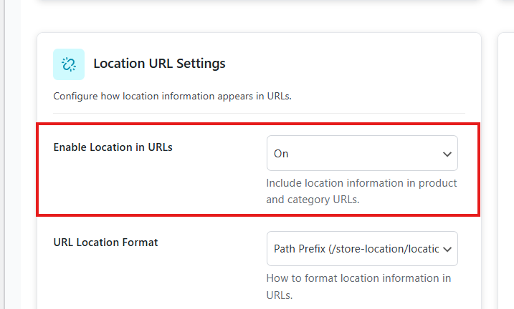Click blank space right of the Location URL Settings heading
This screenshot has width=514, height=309.
[344, 64]
